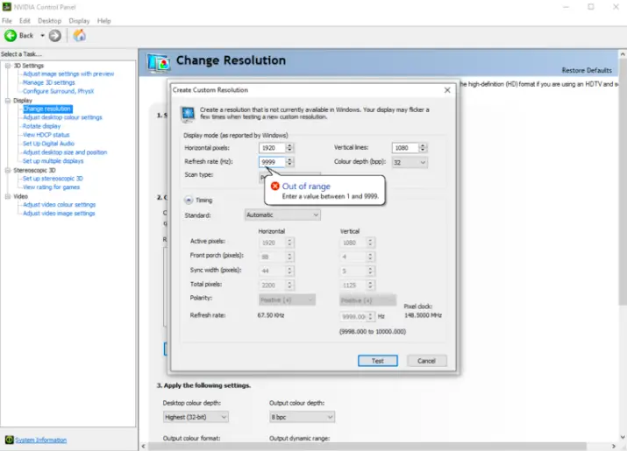Open Manage 3D settings
The height and width of the screenshot is (451, 627).
[x=49, y=82]
